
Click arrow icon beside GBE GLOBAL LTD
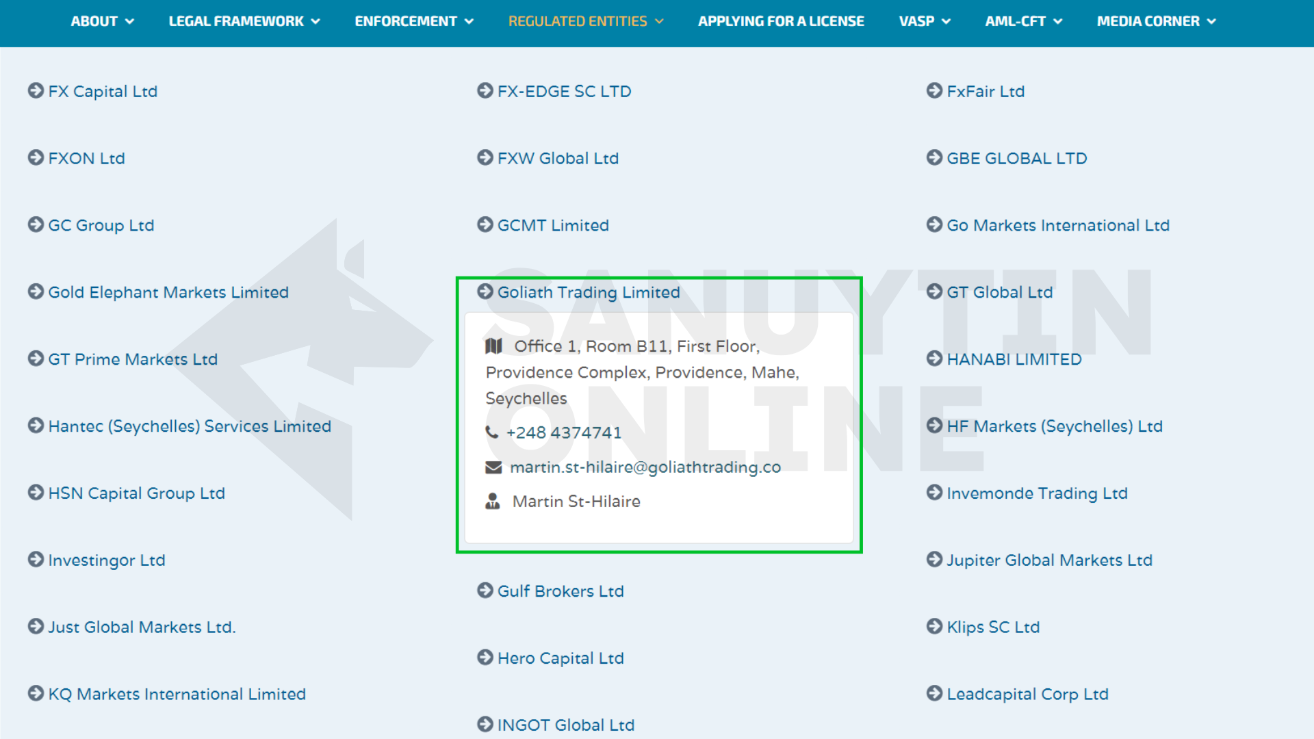934,157
